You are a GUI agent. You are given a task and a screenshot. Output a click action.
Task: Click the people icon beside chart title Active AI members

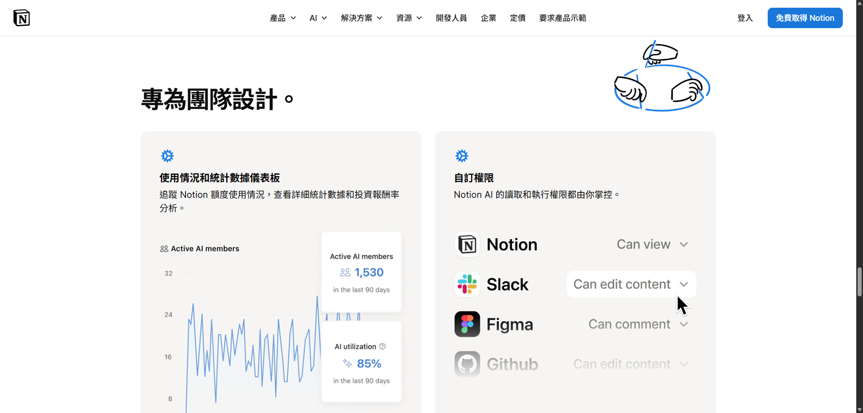click(x=164, y=249)
